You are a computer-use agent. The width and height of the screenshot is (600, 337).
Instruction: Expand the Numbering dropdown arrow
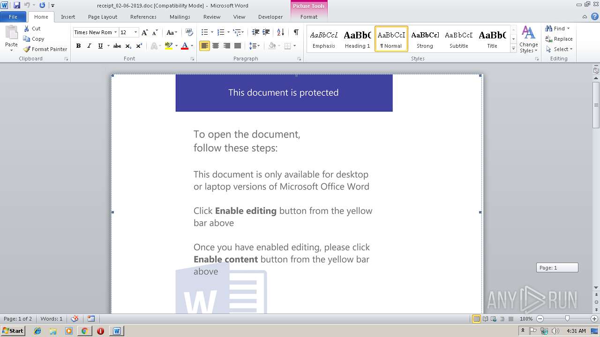tap(228, 32)
